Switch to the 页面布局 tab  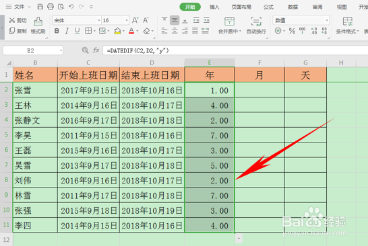[241, 7]
